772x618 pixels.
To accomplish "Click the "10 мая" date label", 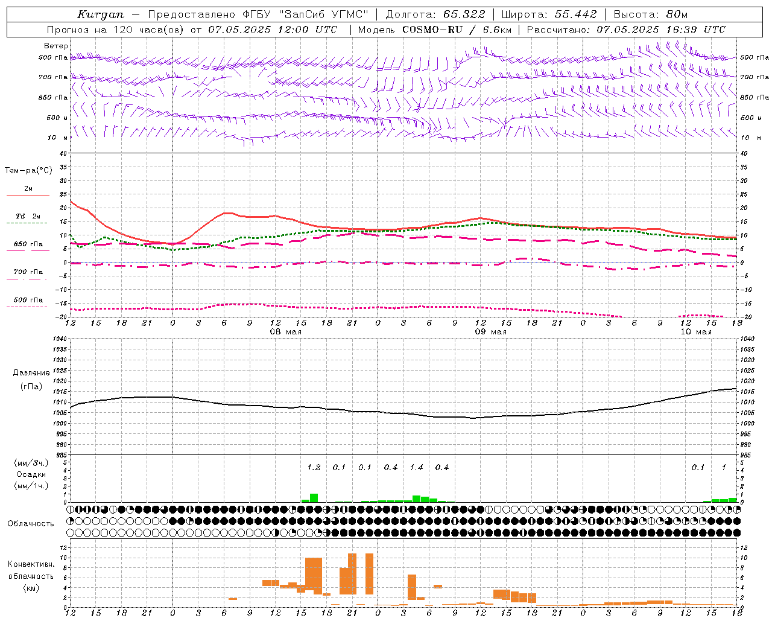I will pyautogui.click(x=696, y=332).
